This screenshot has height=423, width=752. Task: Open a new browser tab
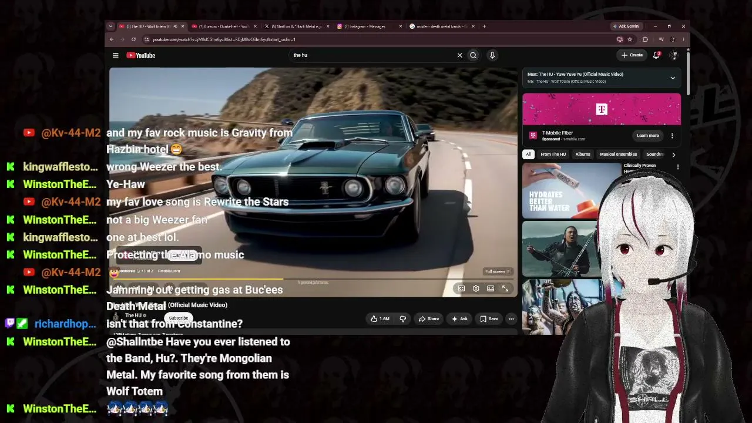click(484, 26)
